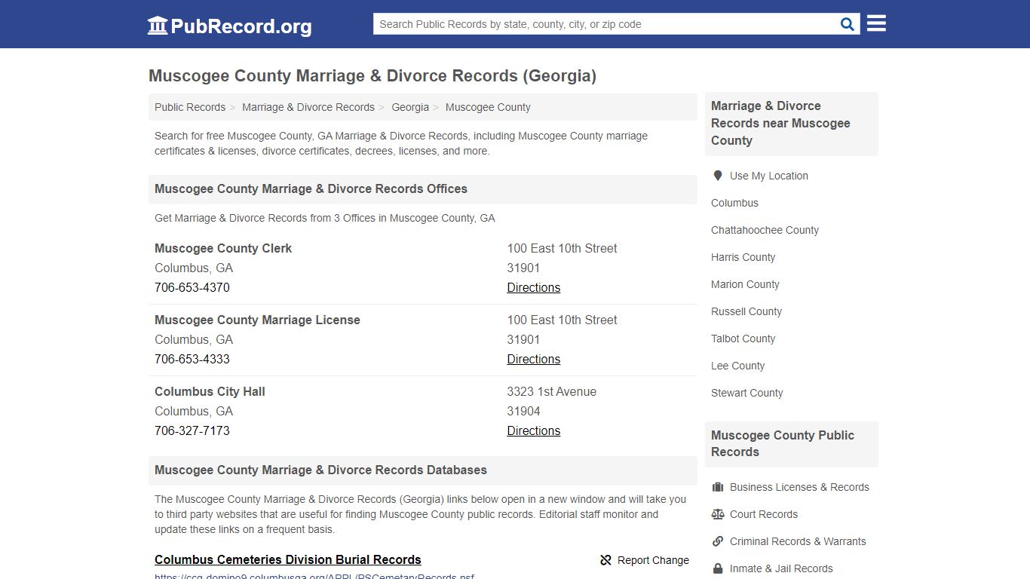Click the 31904 zip code
1030x579 pixels.
click(x=523, y=411)
